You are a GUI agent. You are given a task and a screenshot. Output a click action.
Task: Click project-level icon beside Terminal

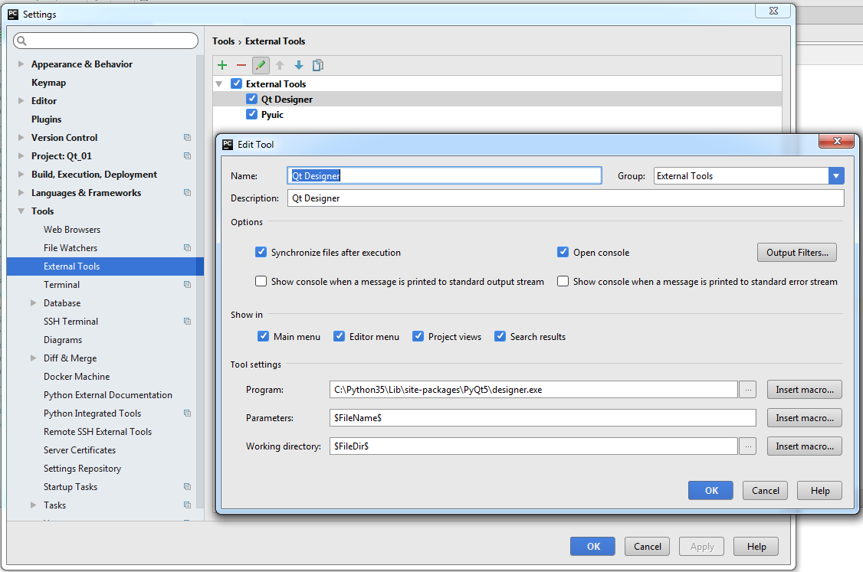(x=187, y=285)
